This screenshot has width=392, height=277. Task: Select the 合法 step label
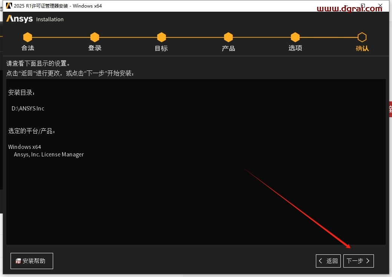pos(28,48)
